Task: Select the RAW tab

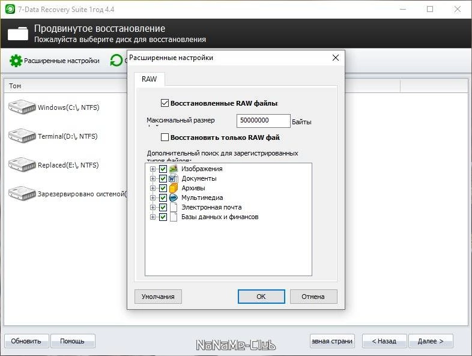Action: click(150, 79)
